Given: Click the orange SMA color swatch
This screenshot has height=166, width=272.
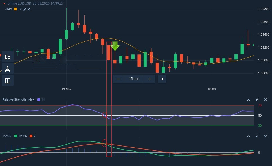Looking at the screenshot, I should click(x=16, y=9).
